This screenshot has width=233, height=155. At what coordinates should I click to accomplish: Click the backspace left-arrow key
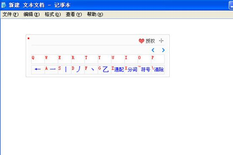[x=38, y=69]
